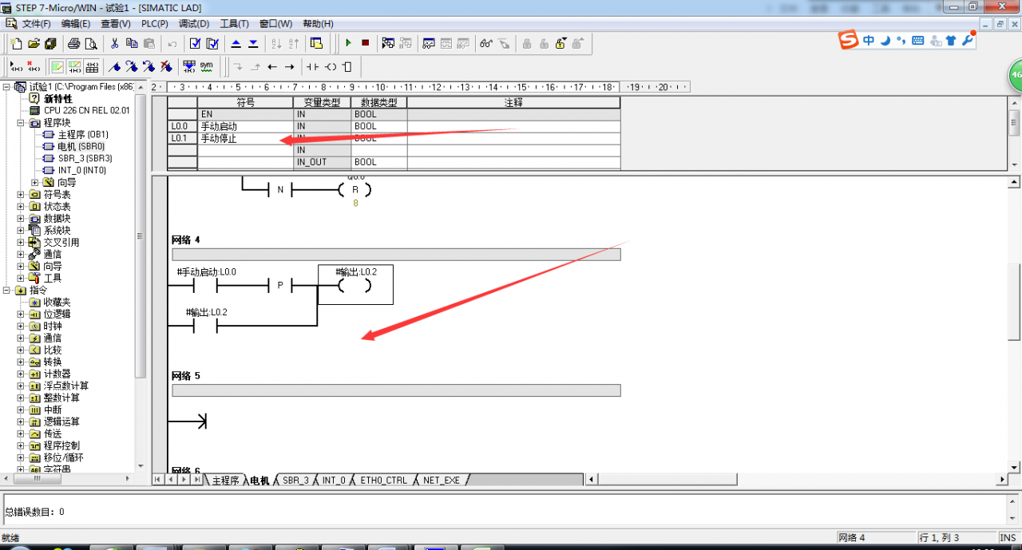Apply all symbols with the sym icon
The width and height of the screenshot is (1022, 550).
(x=206, y=66)
